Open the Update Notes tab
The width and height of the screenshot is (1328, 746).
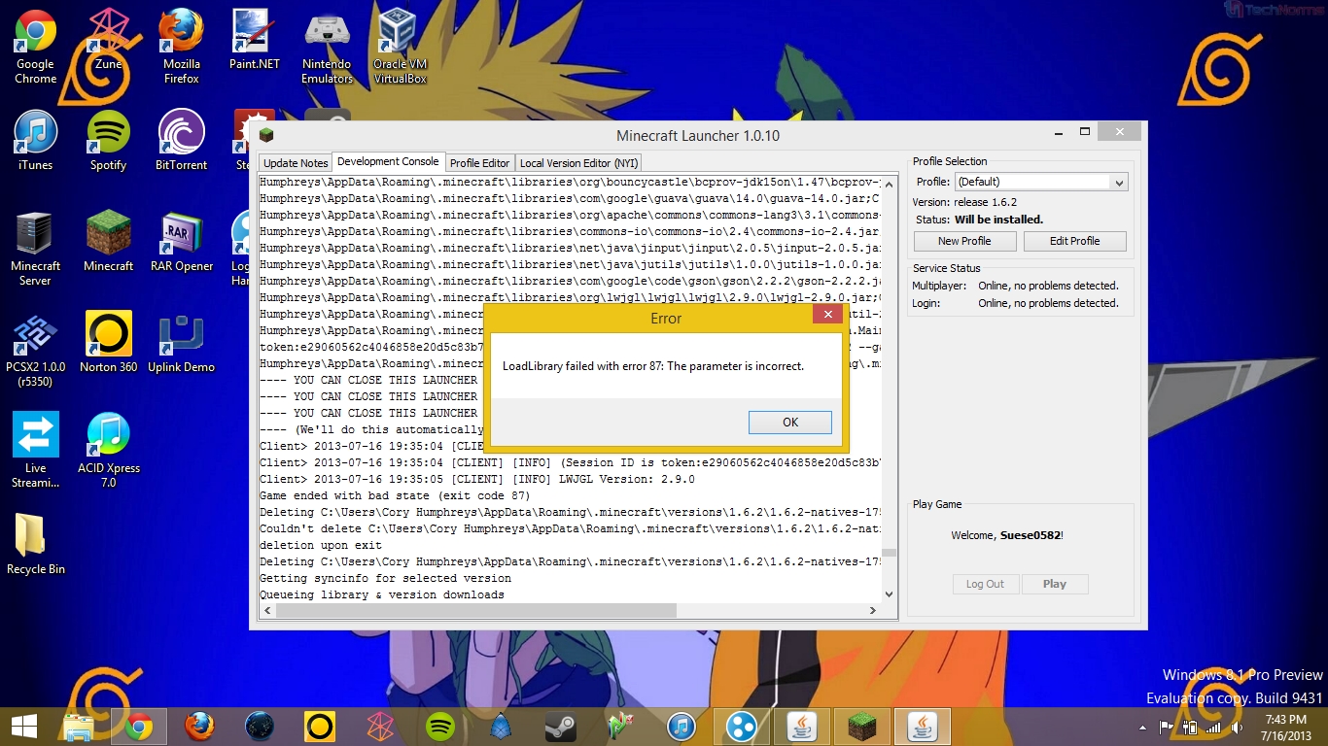pos(296,163)
